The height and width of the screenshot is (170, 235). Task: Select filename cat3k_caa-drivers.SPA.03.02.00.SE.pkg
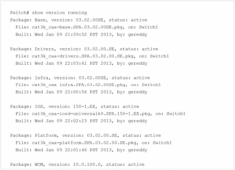[83, 56]
